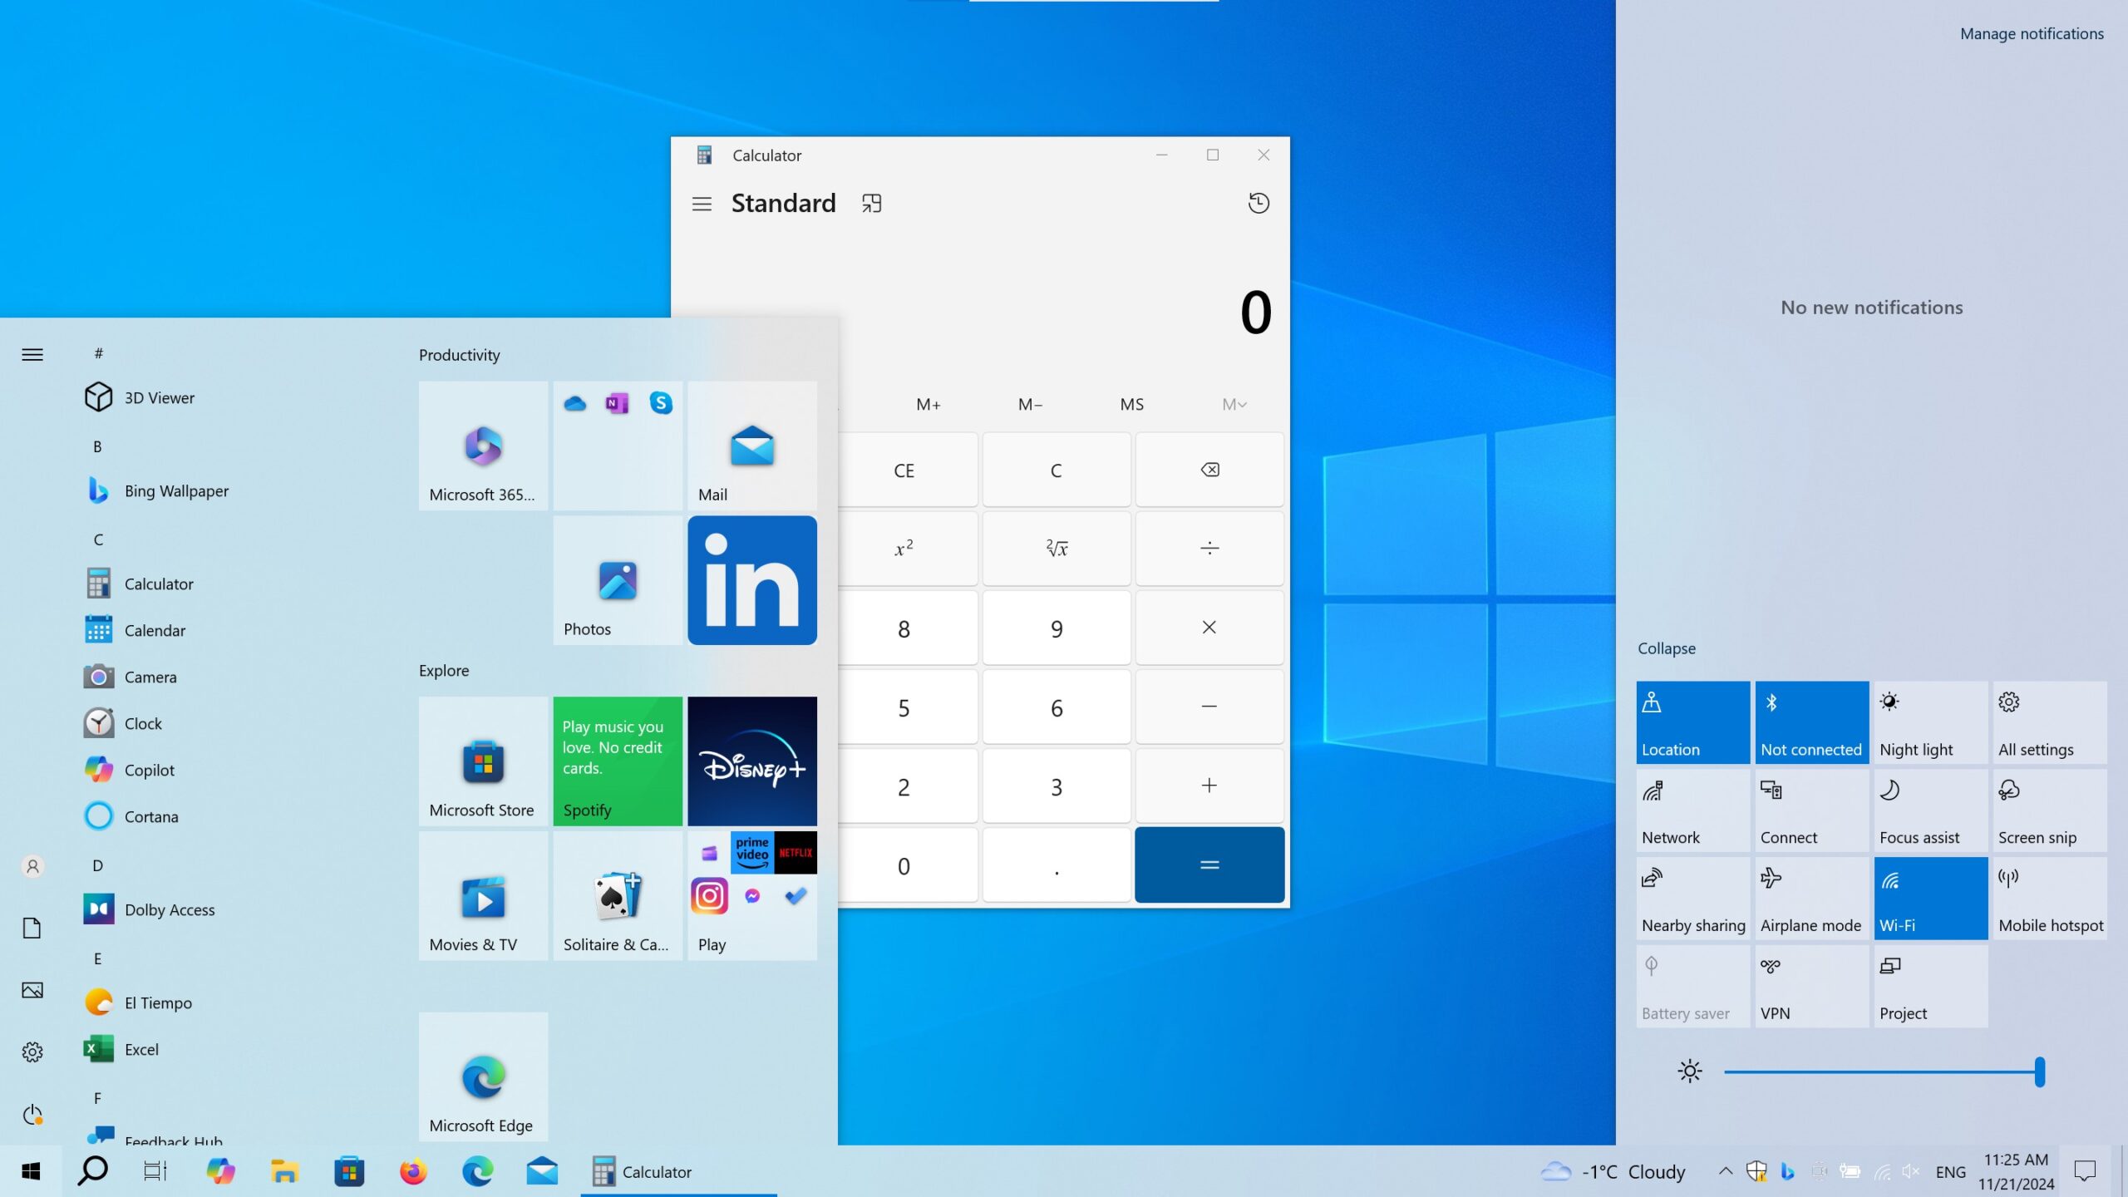Toggle Wi-Fi quick action
Screen dimensions: 2128x1197
(1931, 899)
